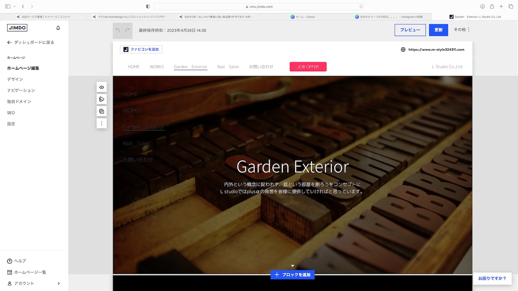Click the pink JOB OFFER button
Screen dimensions: 518x291
coord(308,67)
